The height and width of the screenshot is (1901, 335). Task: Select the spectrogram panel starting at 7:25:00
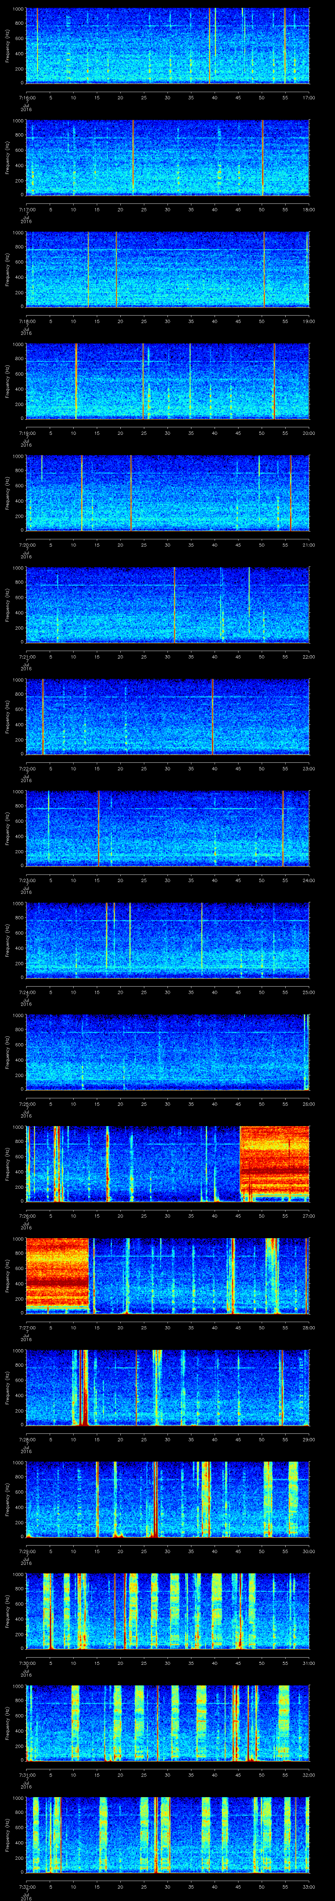pos(168,1052)
